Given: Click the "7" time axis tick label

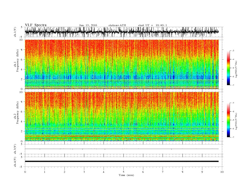Looking at the screenshot, I should tap(163, 172).
